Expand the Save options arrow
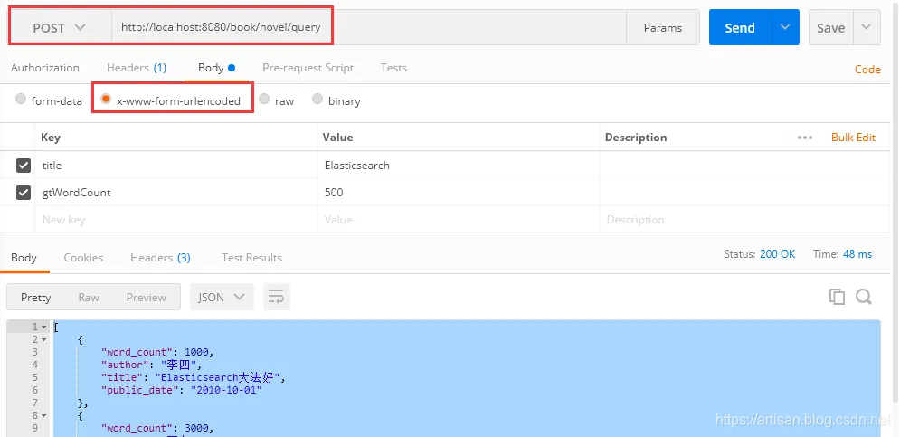Image resolution: width=900 pixels, height=437 pixels. click(x=867, y=27)
